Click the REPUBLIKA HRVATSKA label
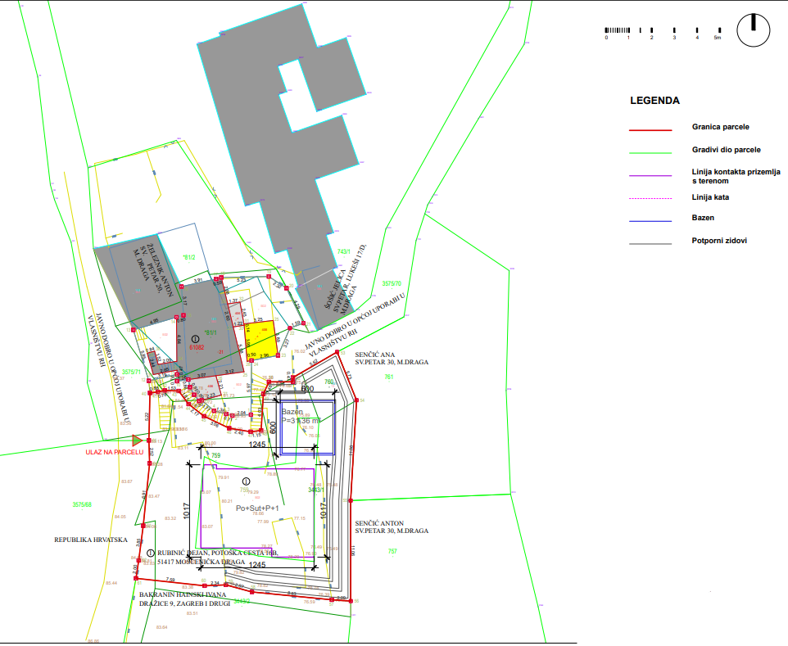788x646 pixels. 88,540
